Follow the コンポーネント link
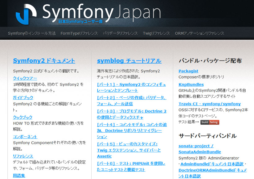This screenshot has height=179, width=254. point(25,137)
